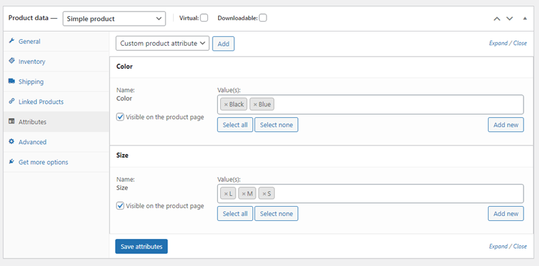Screen dimensions: 539x266
Task: Open Get more options tab
Action: point(56,162)
